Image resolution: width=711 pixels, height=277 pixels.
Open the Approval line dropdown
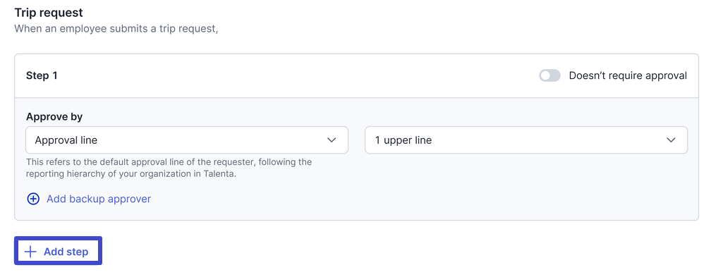(187, 140)
